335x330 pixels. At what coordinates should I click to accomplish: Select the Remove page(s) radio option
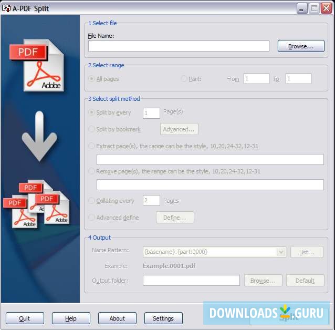pos(91,171)
